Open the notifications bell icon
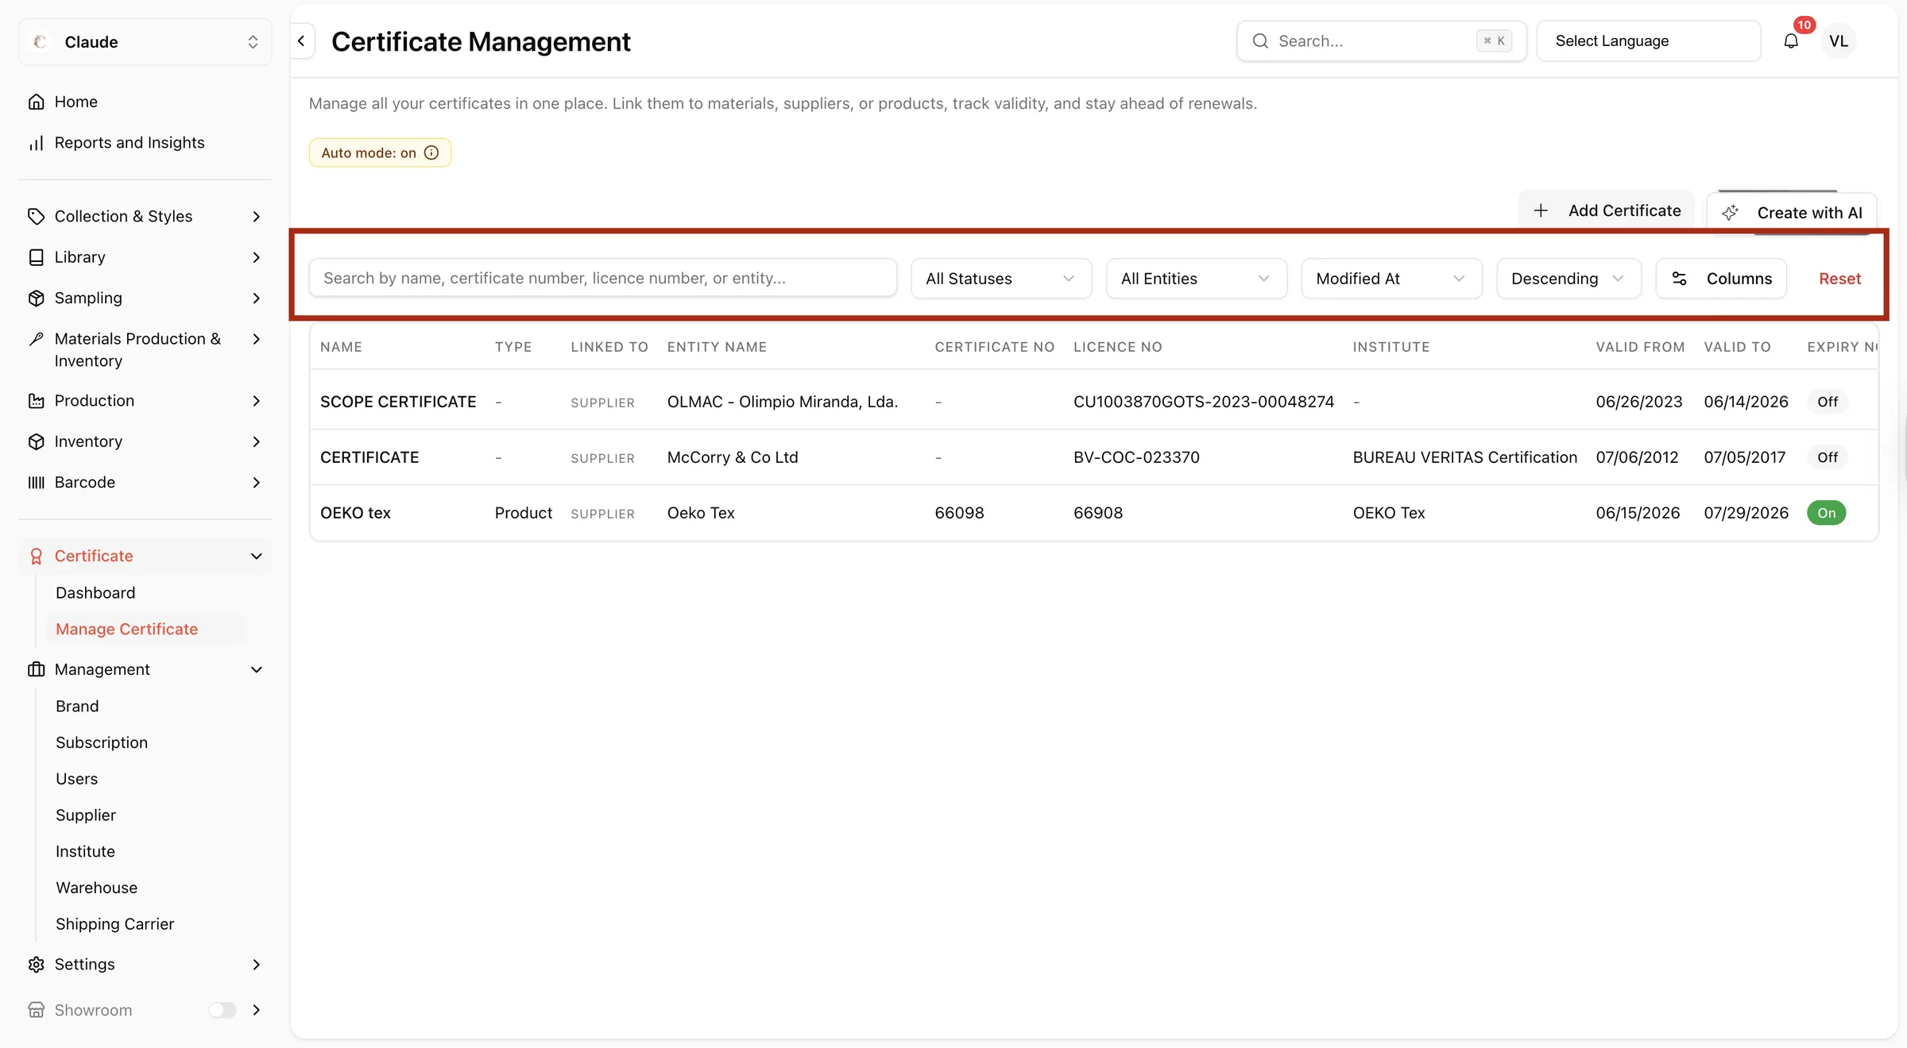The width and height of the screenshot is (1907, 1048). 1791,41
